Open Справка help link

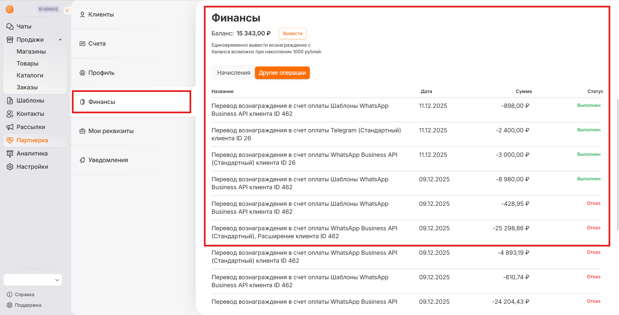pyautogui.click(x=24, y=294)
